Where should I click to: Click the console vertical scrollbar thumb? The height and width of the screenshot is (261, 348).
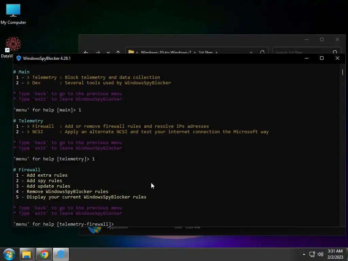pyautogui.click(x=343, y=72)
